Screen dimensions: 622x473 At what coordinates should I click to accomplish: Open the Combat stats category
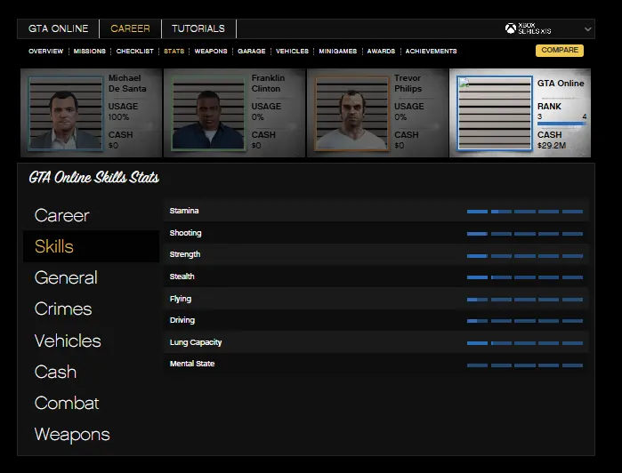point(67,404)
